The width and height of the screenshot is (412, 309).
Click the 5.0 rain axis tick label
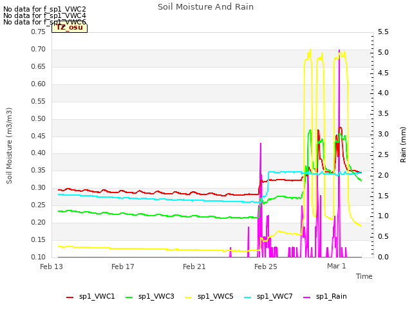point(384,53)
